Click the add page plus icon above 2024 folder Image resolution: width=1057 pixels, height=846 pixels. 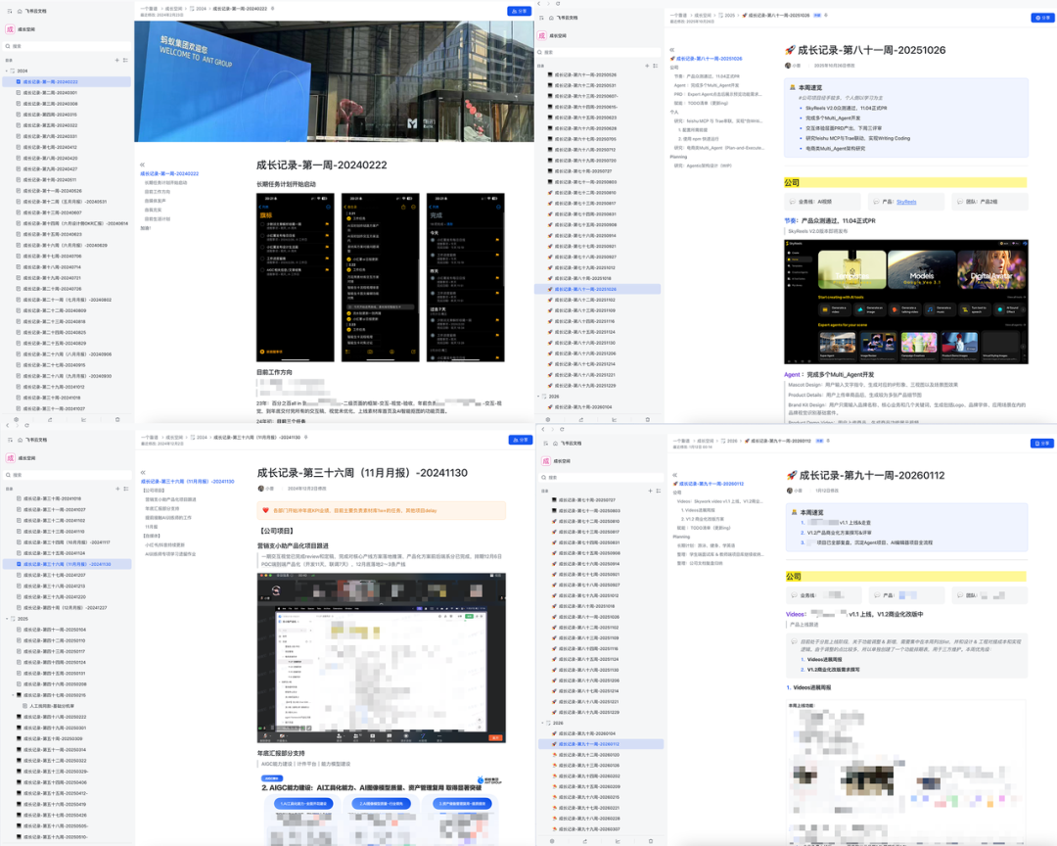coord(116,60)
